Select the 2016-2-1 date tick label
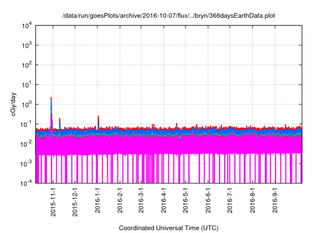The height and width of the screenshot is (233, 333). pos(120,200)
